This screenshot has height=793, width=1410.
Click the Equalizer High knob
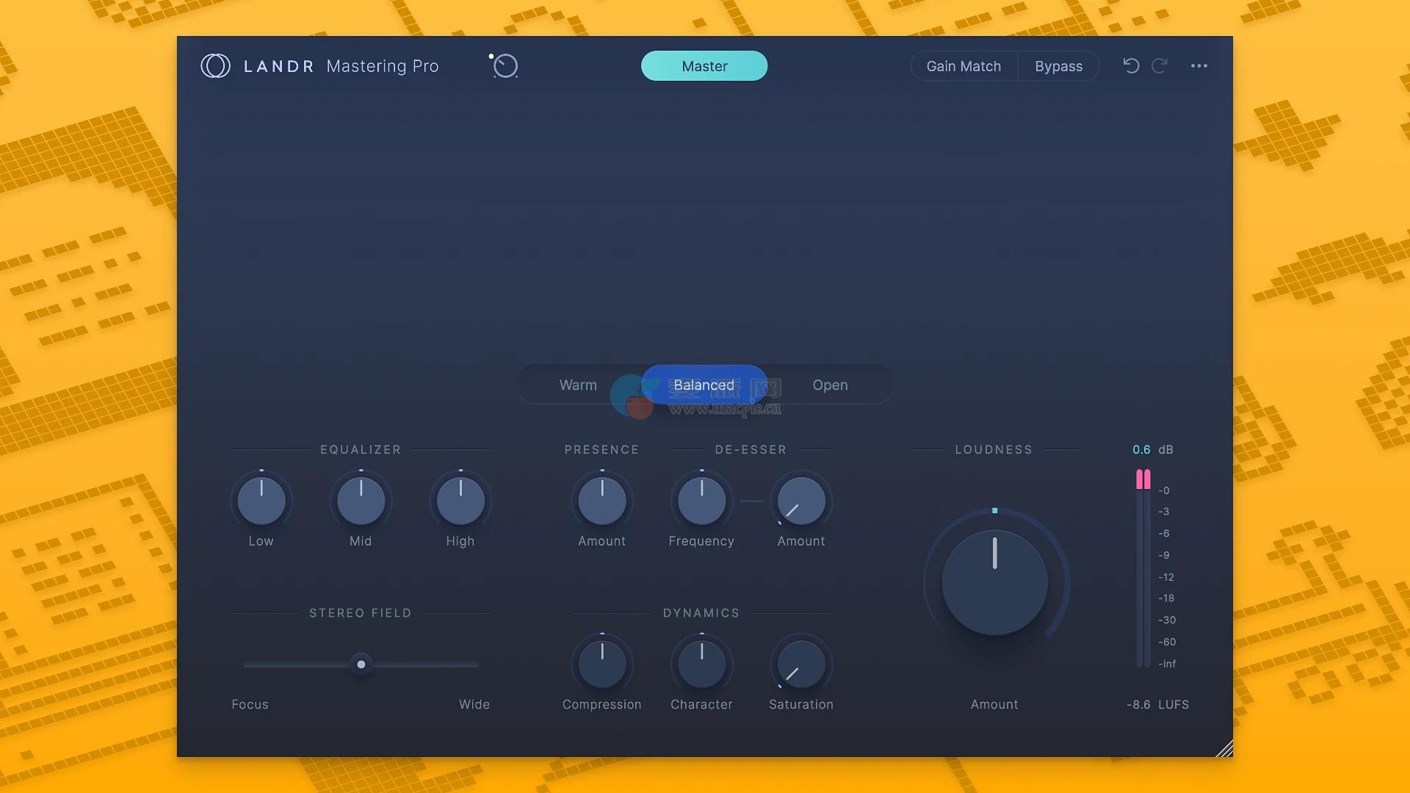(x=460, y=501)
